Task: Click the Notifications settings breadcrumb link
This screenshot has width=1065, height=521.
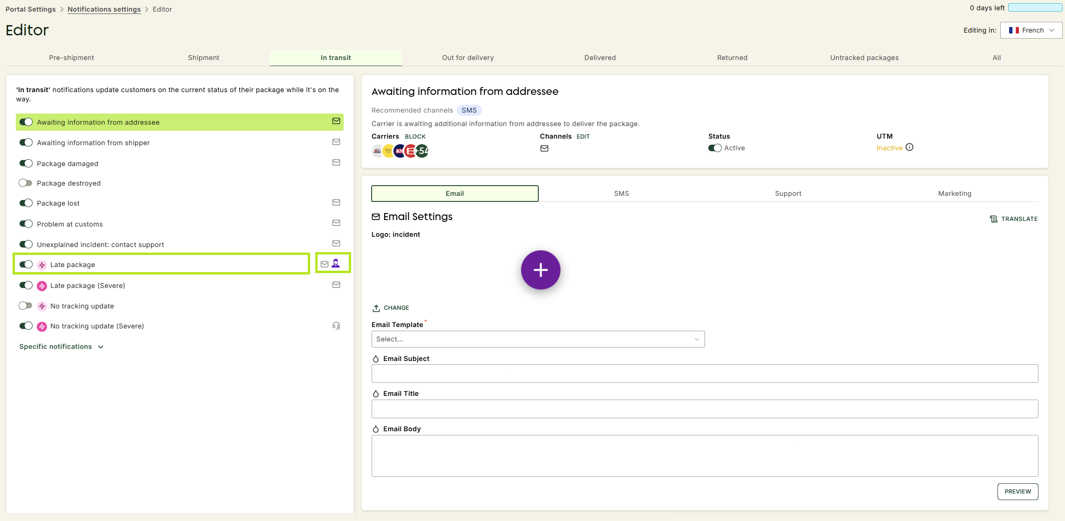Action: pos(104,9)
